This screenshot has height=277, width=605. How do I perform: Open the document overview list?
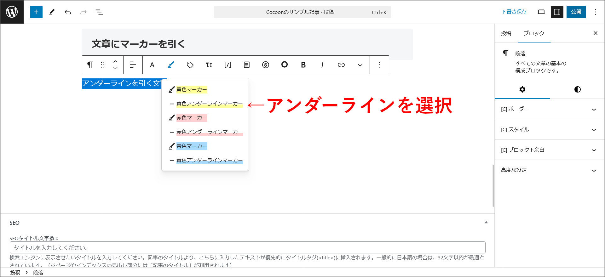click(99, 12)
